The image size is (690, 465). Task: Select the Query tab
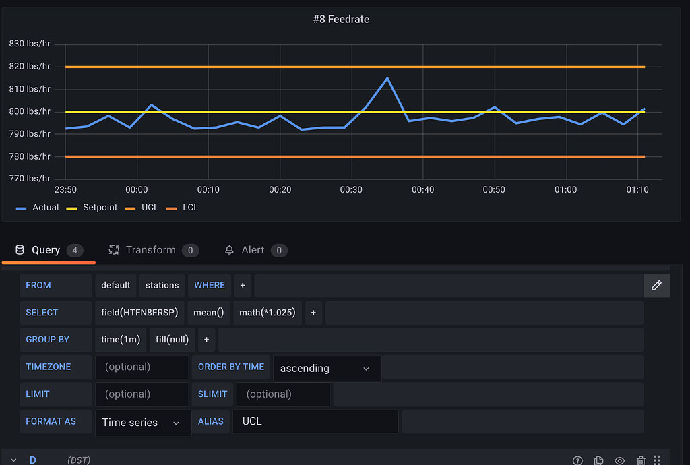point(46,249)
